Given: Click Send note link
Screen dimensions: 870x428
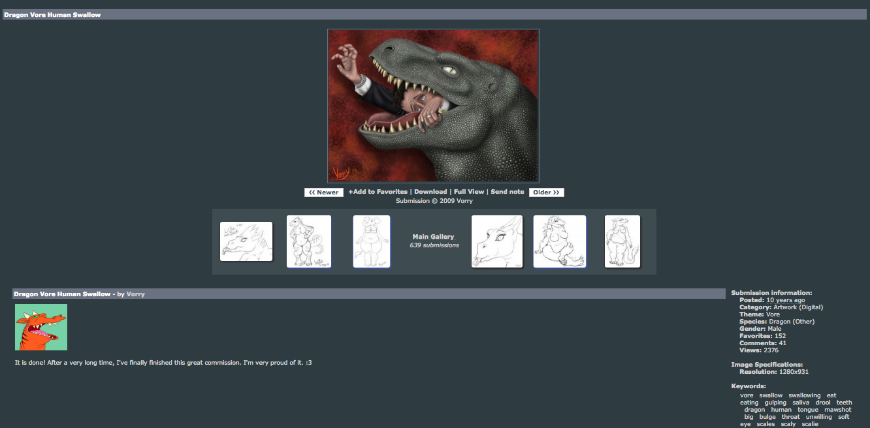Looking at the screenshot, I should [x=507, y=192].
